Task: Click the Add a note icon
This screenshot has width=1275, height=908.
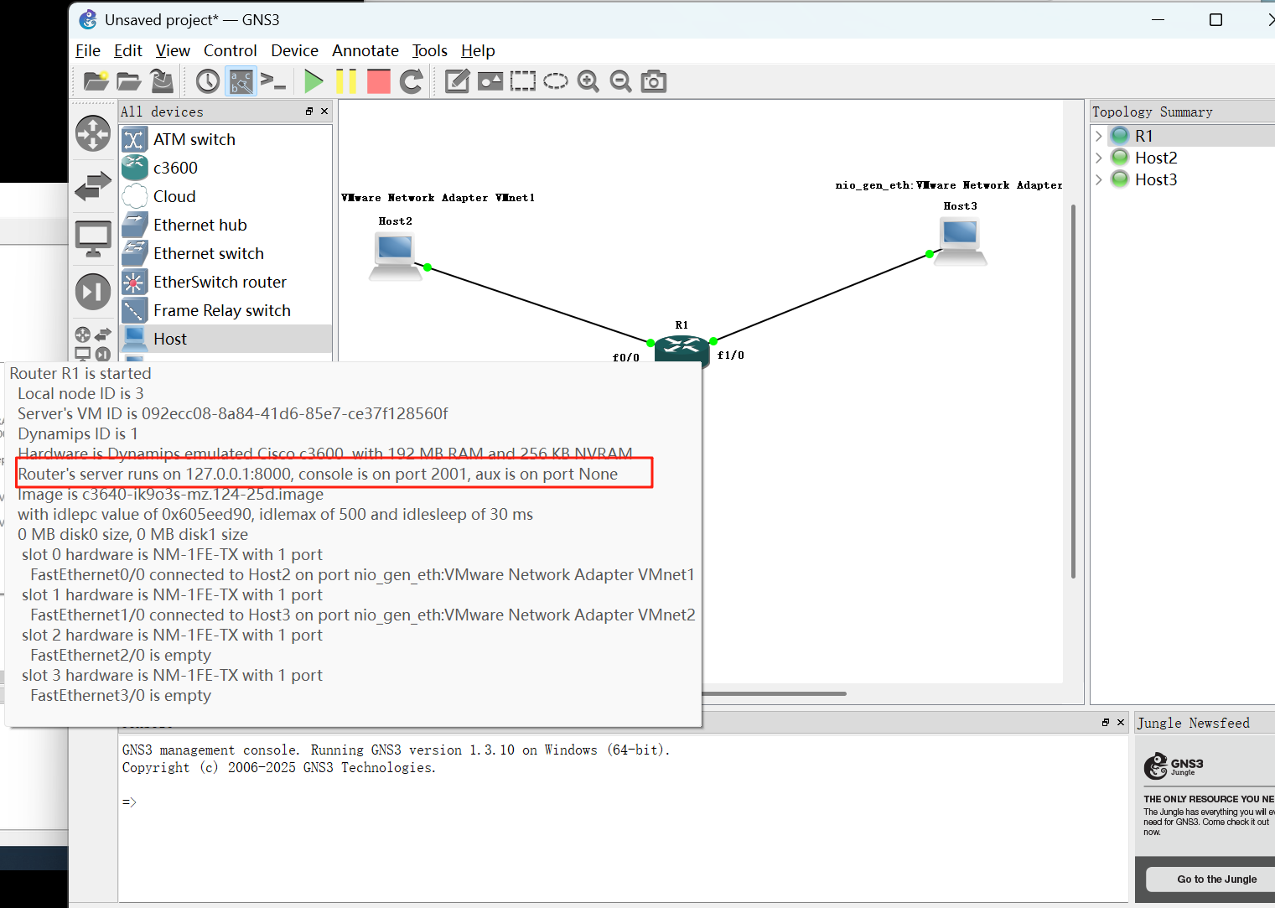Action: coord(457,81)
